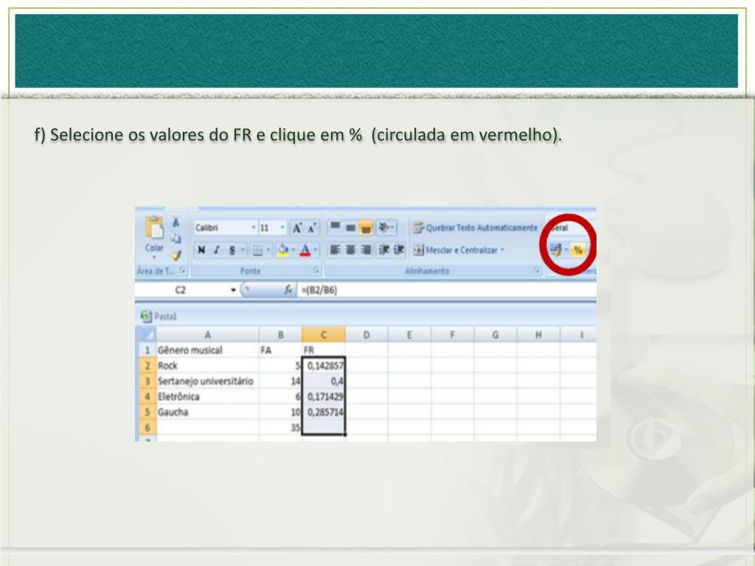
Task: Align cell contents to the middle
Action: [x=350, y=227]
